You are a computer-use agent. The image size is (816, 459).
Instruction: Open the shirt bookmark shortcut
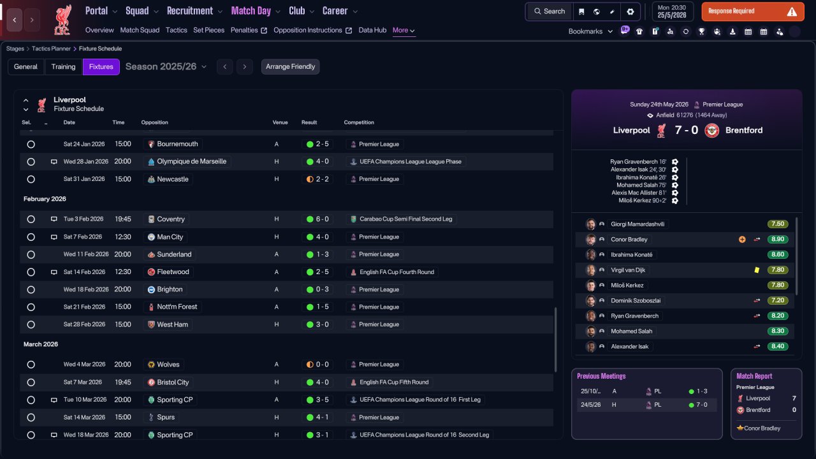click(639, 31)
